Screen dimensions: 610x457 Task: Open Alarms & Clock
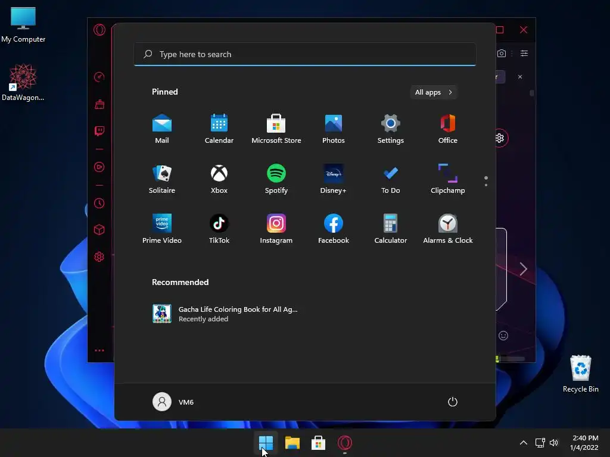click(x=448, y=229)
